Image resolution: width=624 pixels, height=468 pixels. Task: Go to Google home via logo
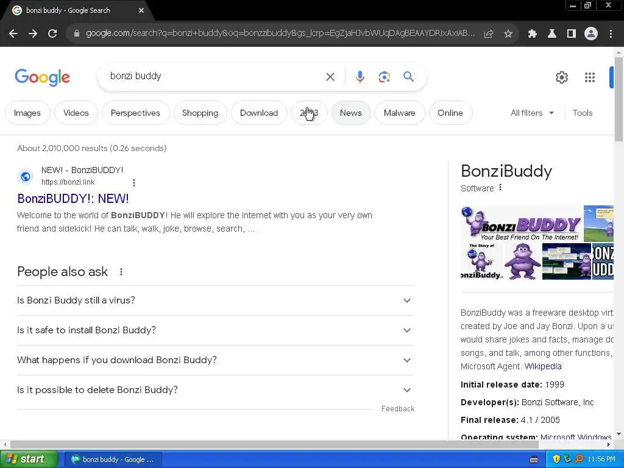pyautogui.click(x=43, y=77)
